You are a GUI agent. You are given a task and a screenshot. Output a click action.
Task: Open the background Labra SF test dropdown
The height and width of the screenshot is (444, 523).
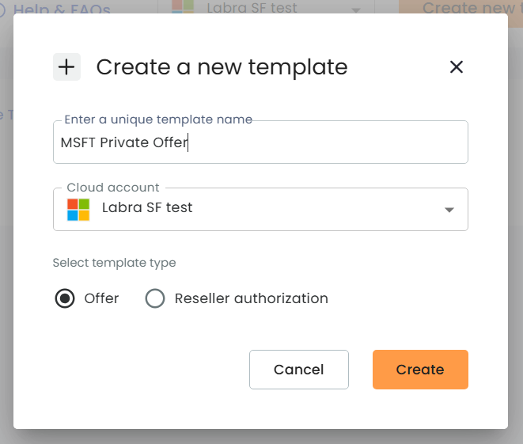tap(267, 7)
